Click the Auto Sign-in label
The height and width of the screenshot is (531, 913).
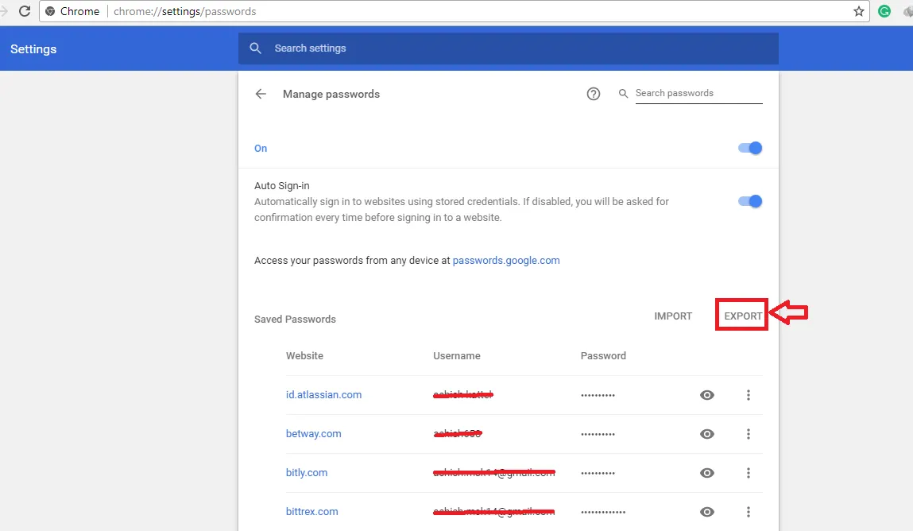pyautogui.click(x=282, y=186)
